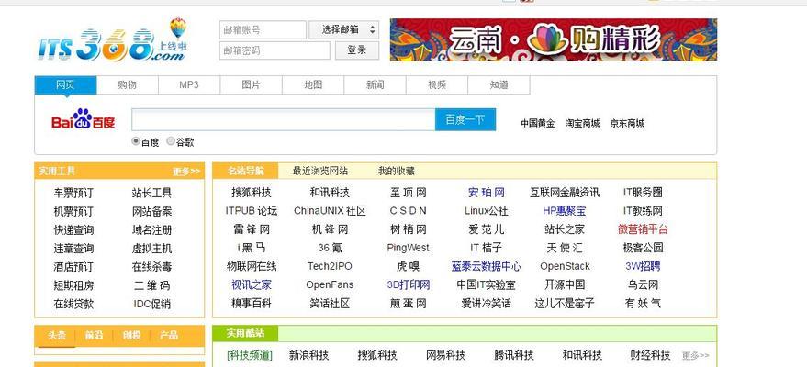
Task: Open the IDC促销 link
Action: click(151, 304)
